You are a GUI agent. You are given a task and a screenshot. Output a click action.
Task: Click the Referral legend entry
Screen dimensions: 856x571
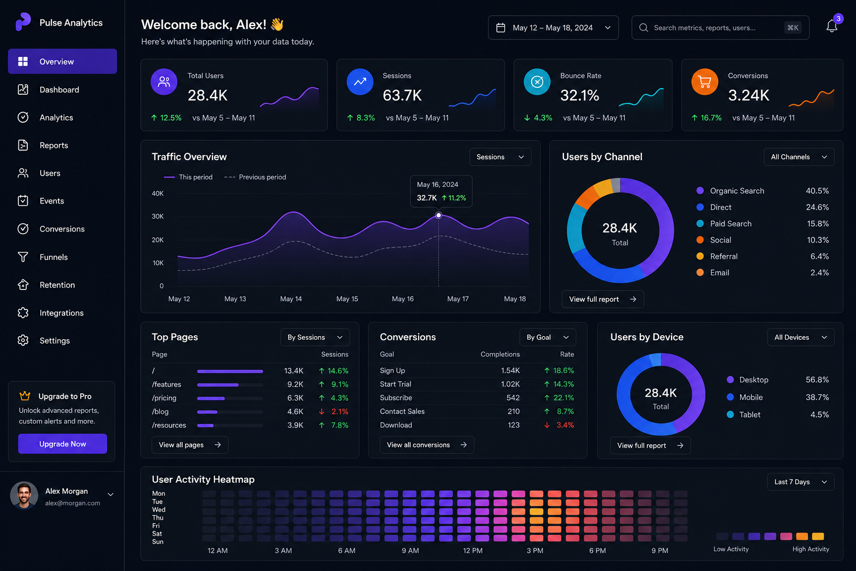click(x=762, y=257)
